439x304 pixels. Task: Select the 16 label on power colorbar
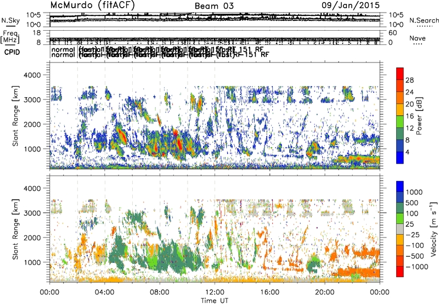click(x=409, y=116)
